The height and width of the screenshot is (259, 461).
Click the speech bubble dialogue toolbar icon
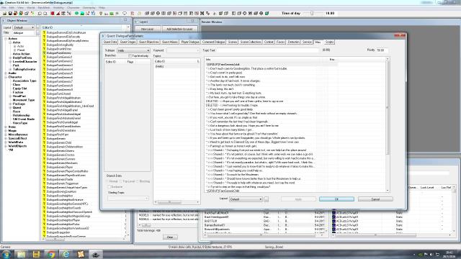(x=125, y=14)
